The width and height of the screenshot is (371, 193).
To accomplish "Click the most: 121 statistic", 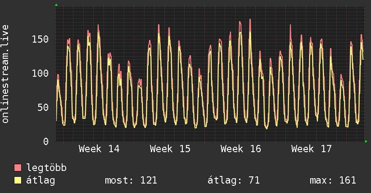I will click(x=131, y=180).
